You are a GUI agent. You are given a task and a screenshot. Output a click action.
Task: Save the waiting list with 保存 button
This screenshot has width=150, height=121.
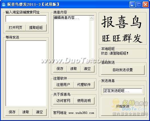[12, 112]
